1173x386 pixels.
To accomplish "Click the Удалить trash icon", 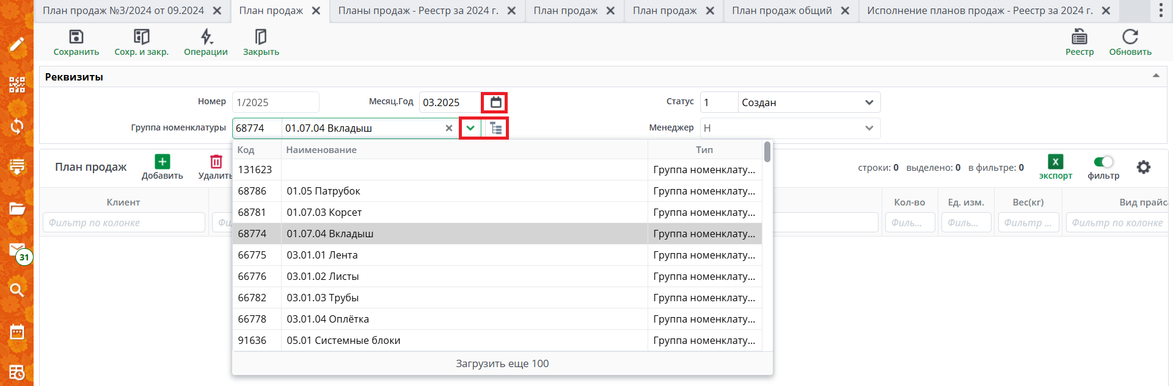I will click(x=216, y=162).
